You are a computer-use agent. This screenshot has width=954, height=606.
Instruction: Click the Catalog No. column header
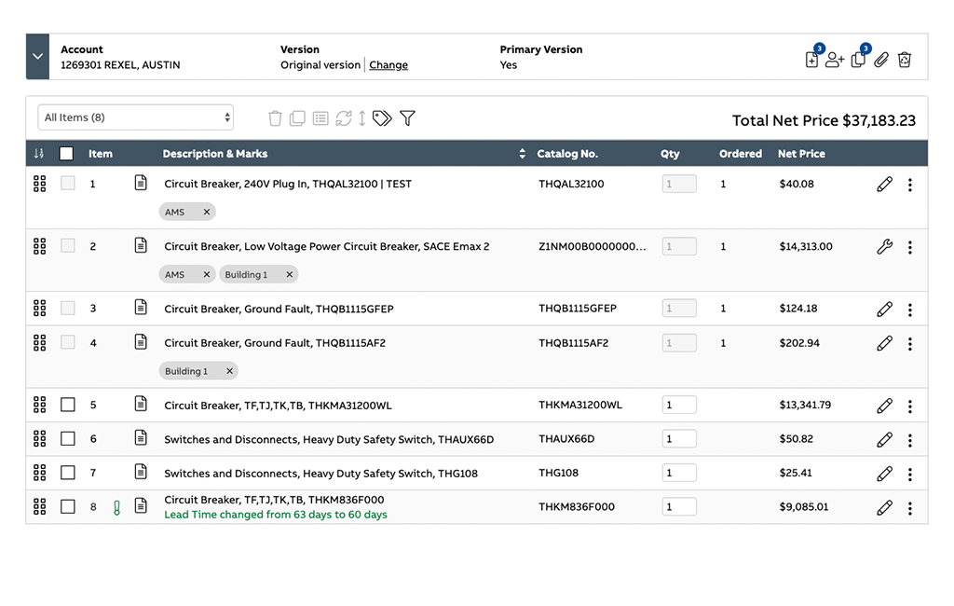(567, 154)
